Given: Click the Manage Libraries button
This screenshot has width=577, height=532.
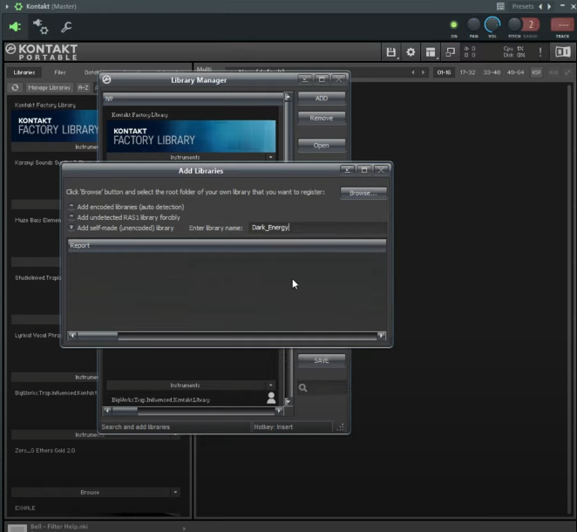Looking at the screenshot, I should tap(50, 87).
